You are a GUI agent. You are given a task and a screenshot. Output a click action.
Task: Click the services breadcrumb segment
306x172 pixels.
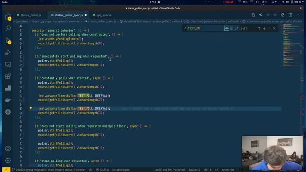click(74, 21)
